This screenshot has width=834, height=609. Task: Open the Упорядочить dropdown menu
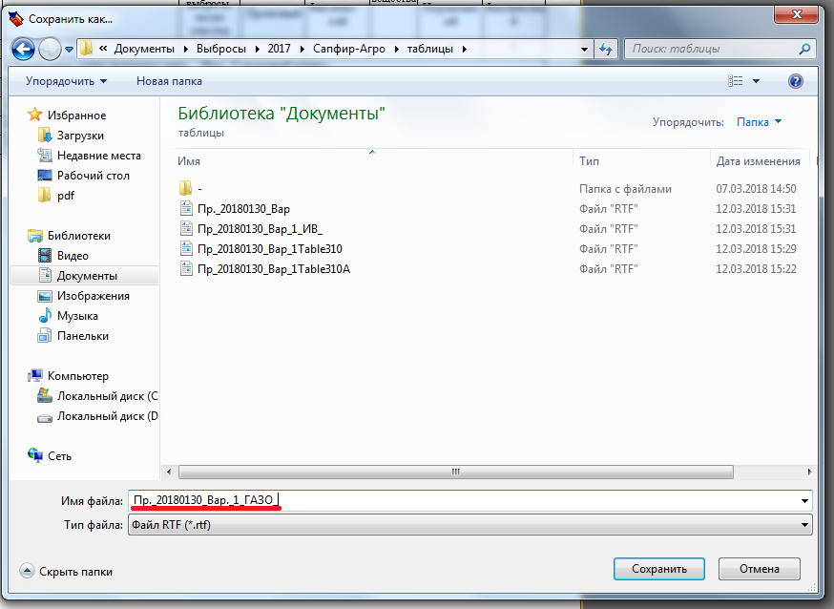click(x=66, y=81)
